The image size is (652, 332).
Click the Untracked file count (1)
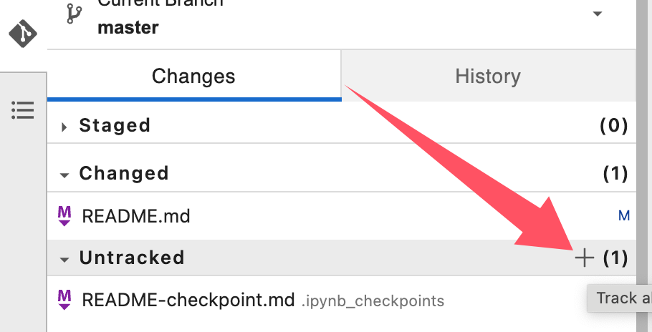click(x=615, y=258)
